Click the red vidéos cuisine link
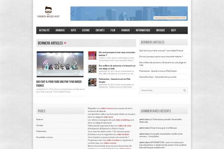The height and width of the screenshot is (149, 224). pyautogui.click(x=110, y=143)
